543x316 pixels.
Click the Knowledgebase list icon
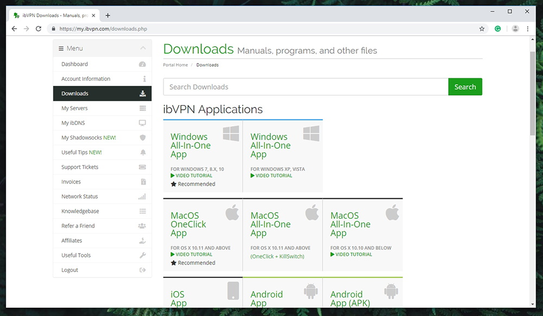[142, 211]
